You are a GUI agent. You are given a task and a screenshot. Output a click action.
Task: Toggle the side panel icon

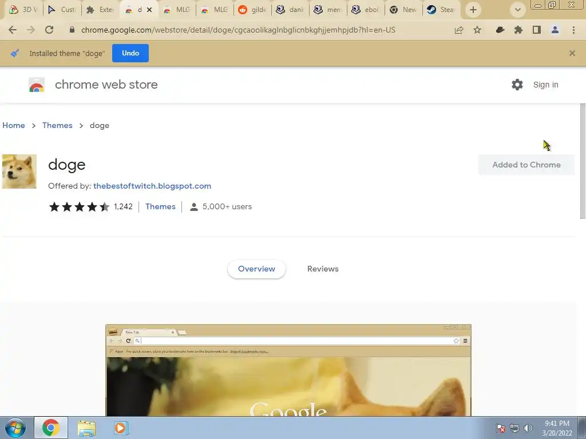pos(537,30)
